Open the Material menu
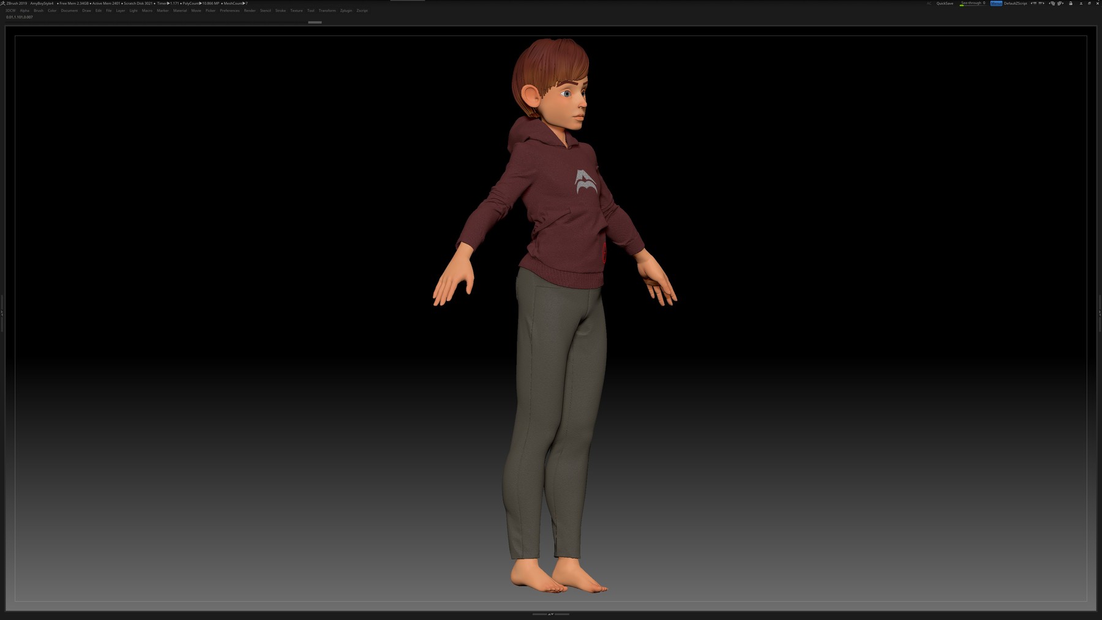This screenshot has width=1102, height=620. (x=180, y=10)
